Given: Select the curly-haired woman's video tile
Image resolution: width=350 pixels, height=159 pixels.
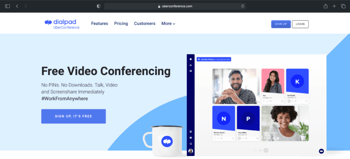Looking at the screenshot, I should point(285,123).
